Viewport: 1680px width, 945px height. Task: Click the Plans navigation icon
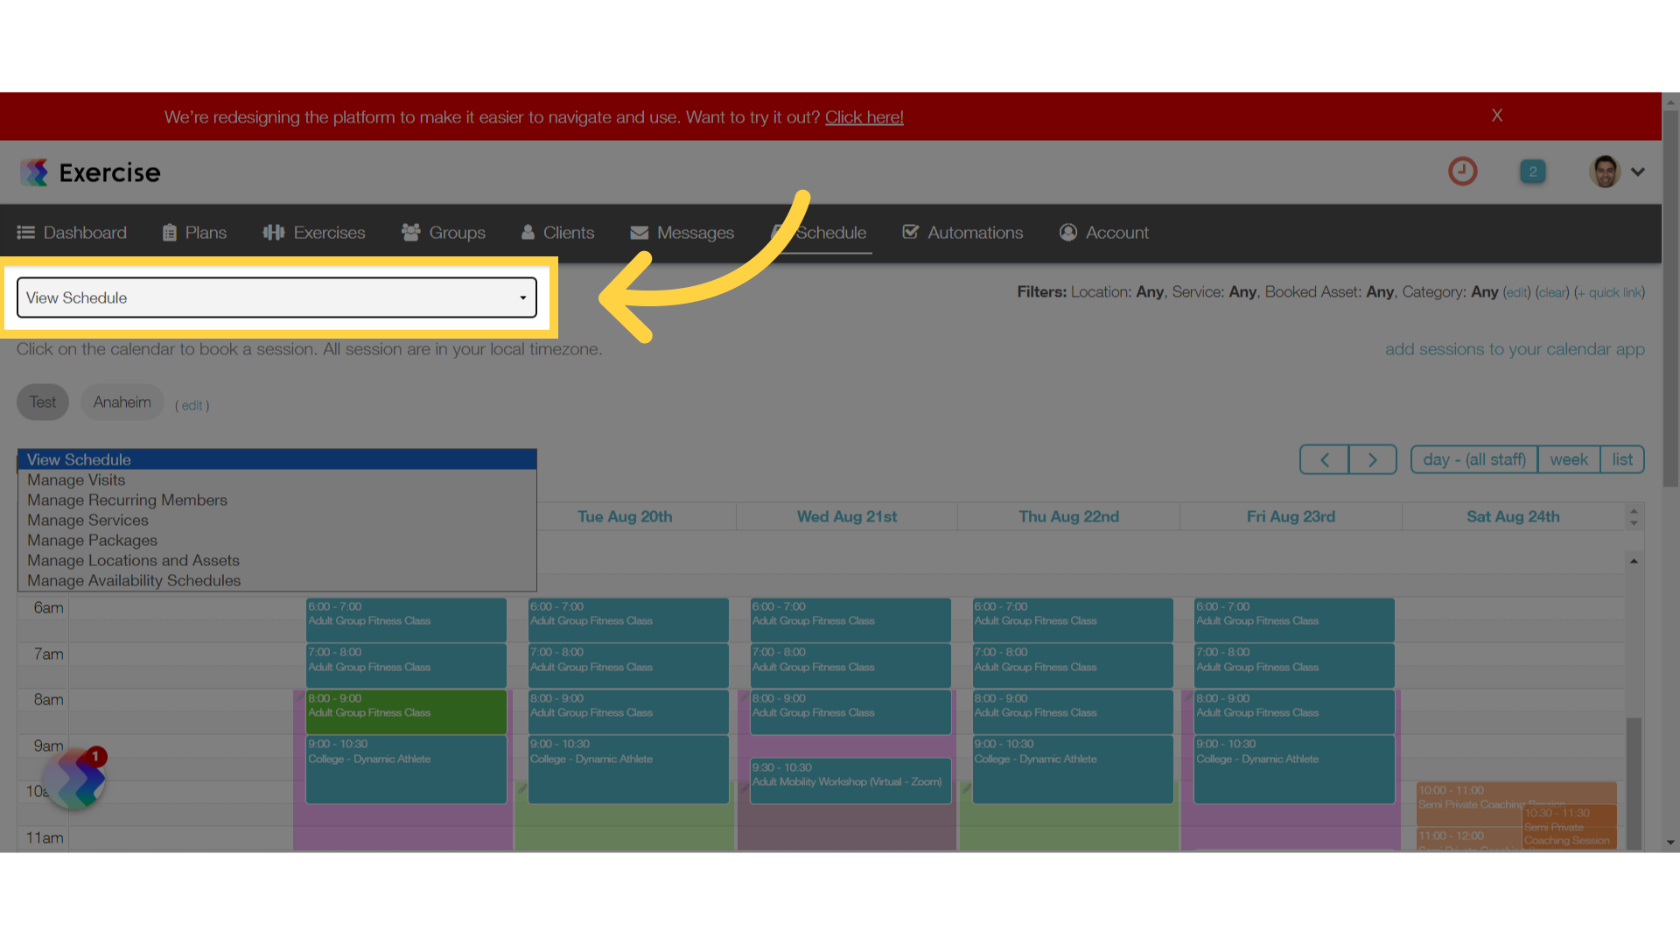coord(170,232)
